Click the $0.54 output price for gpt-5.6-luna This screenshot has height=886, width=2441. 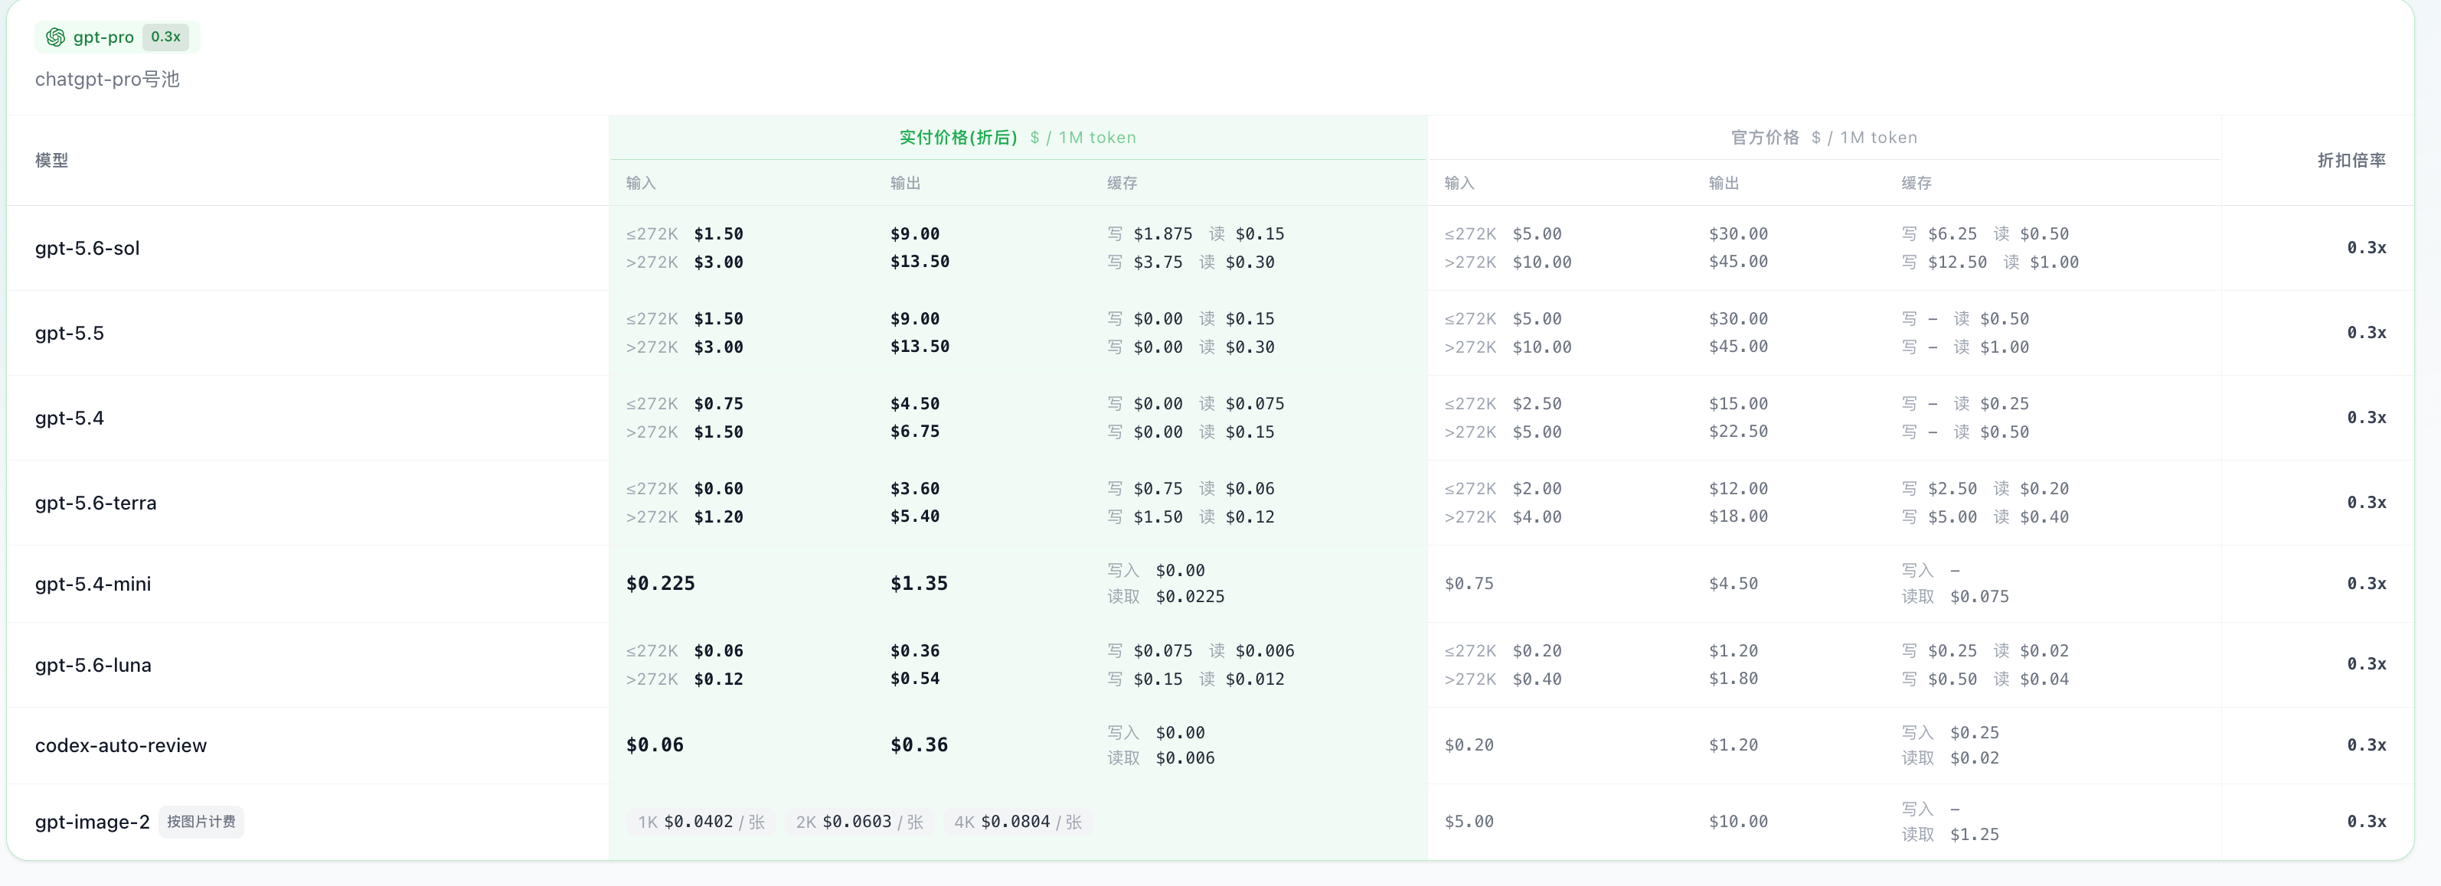coord(914,679)
